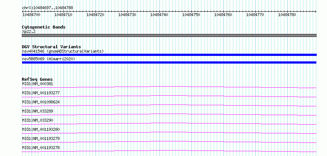This screenshot has width=327, height=156.
Task: Click the Xp22.2 band label
Action: (x=29, y=31)
